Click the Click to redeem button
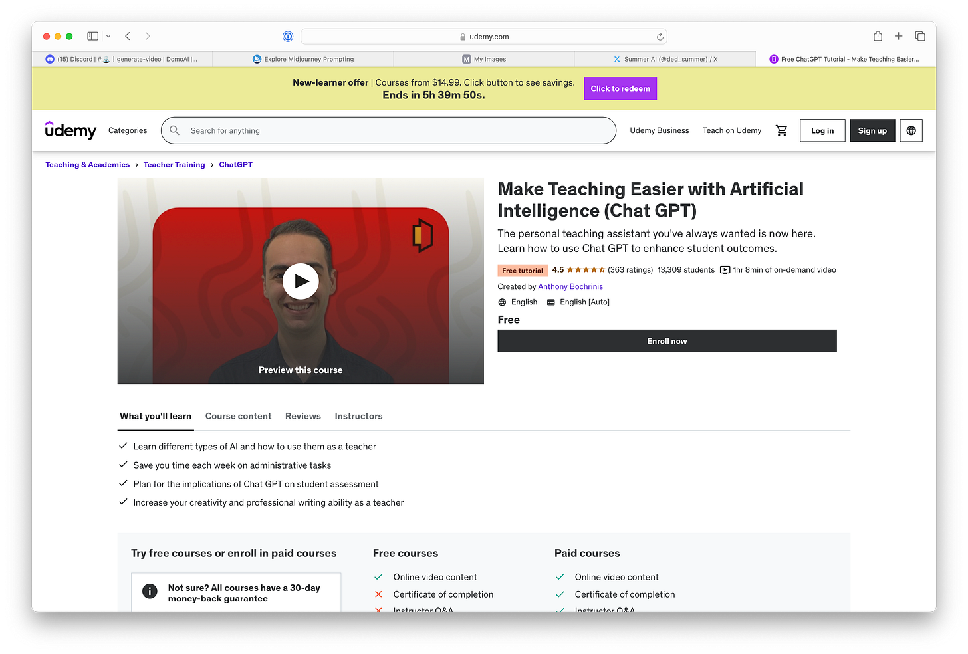The image size is (968, 654). 620,88
